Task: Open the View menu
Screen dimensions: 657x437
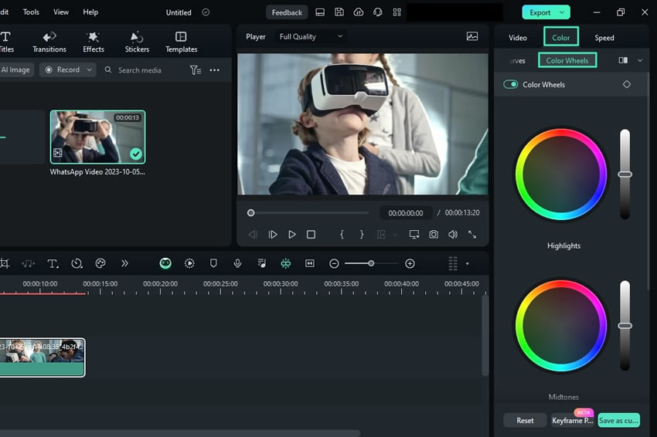Action: click(x=61, y=12)
